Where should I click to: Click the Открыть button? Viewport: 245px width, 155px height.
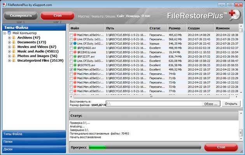tap(231, 103)
